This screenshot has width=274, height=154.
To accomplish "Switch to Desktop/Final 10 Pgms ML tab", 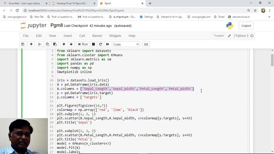I will pos(71,3).
